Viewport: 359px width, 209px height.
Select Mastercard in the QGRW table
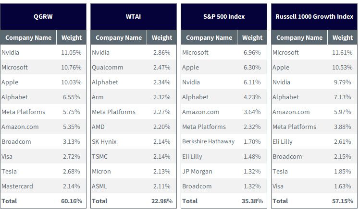pyautogui.click(x=17, y=186)
